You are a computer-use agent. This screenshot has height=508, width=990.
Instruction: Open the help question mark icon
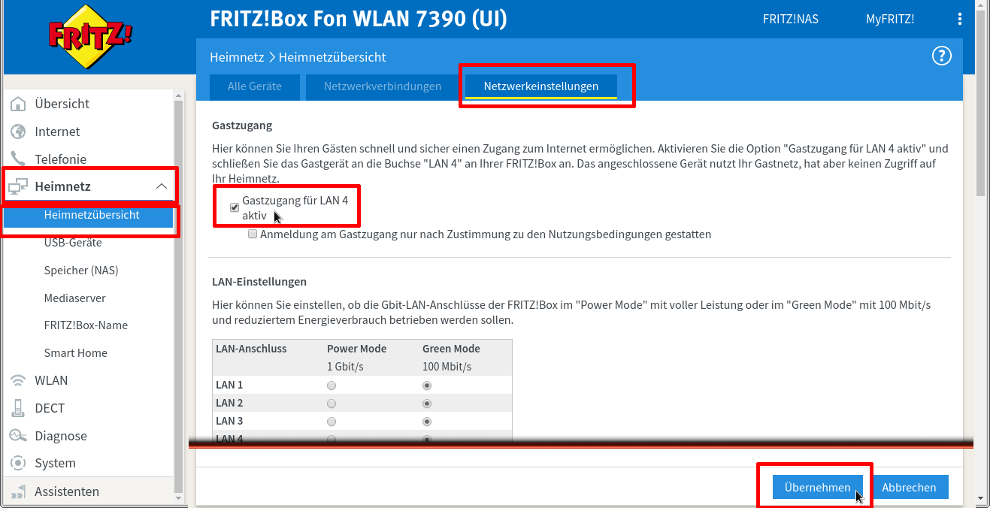point(941,56)
